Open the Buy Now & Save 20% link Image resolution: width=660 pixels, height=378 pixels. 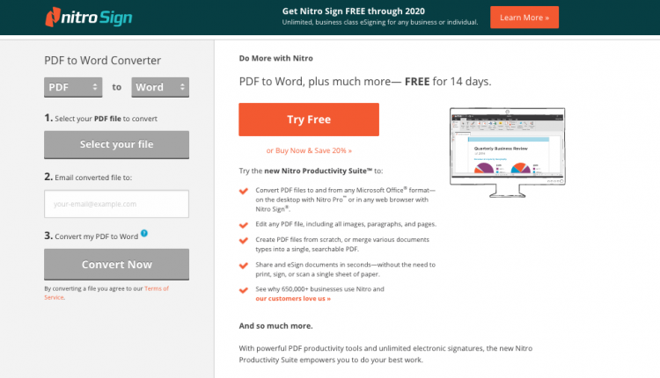click(x=308, y=150)
